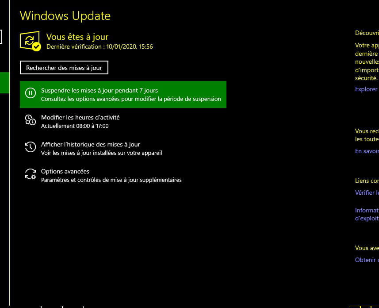Select "Suspendre les mises à jour pendant 7 jours"
Screen dimensions: 379x308
point(123,94)
